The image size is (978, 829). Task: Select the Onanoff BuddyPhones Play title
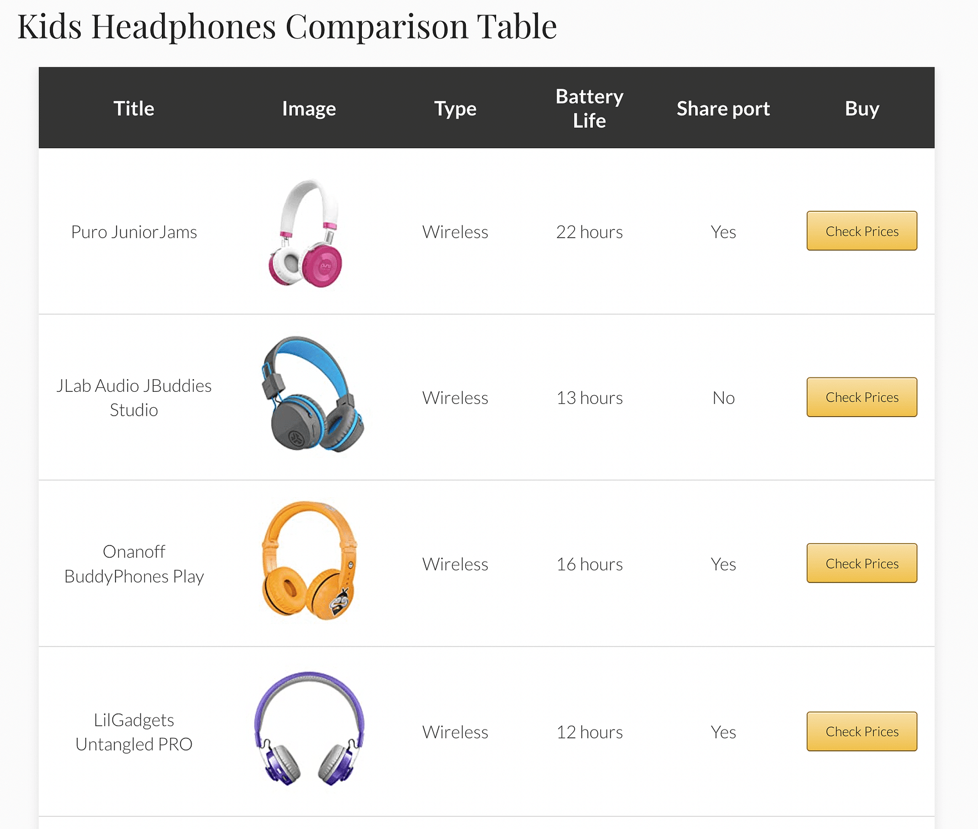(134, 564)
